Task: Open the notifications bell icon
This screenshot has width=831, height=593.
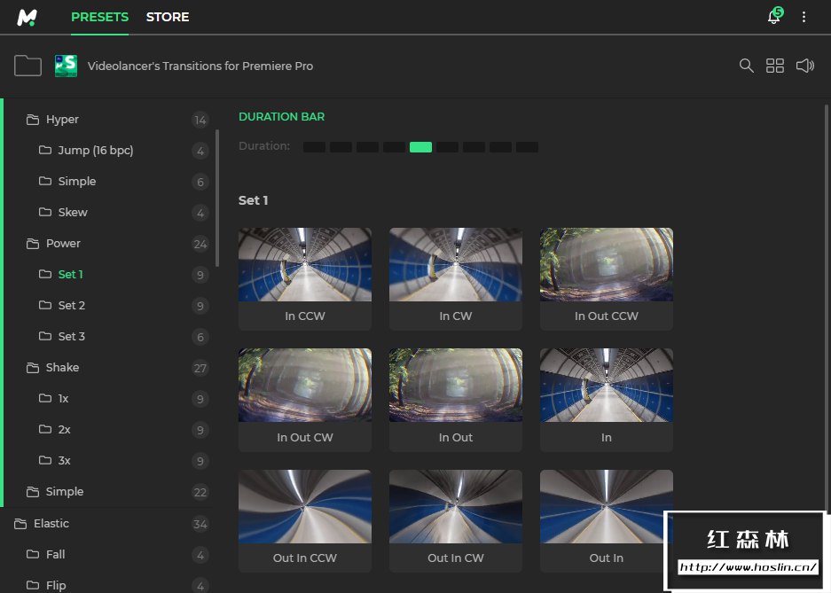Action: pos(774,17)
